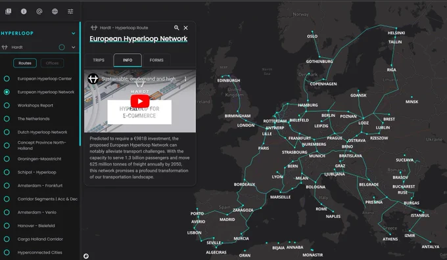
Task: Open the video three-dot options menu
Action: 185,79
